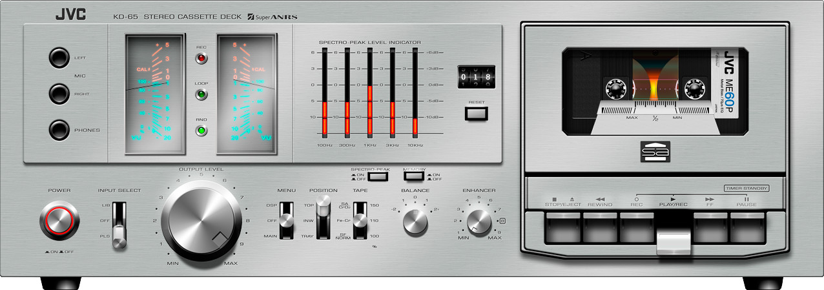Click the PHONES headphone jack
The height and width of the screenshot is (290, 824).
[x=59, y=130]
